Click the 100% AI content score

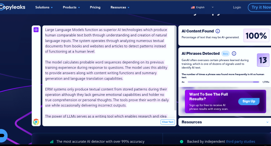[x=256, y=36]
